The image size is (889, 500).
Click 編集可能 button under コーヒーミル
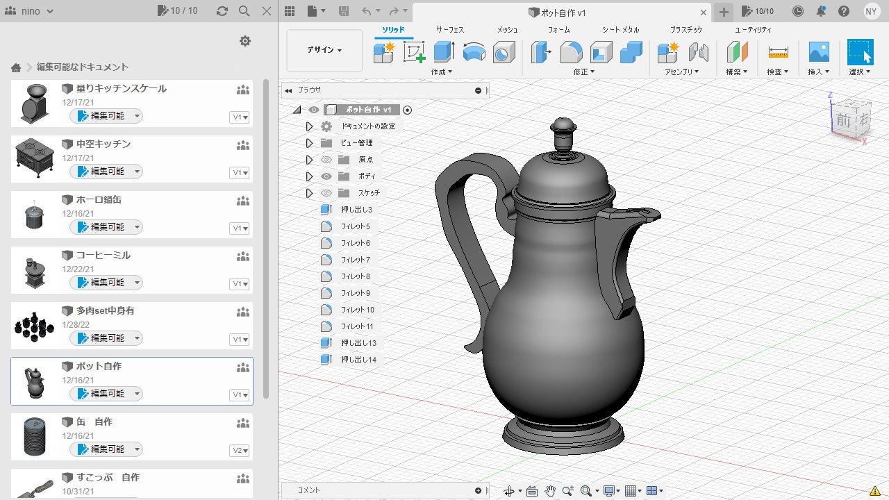(x=106, y=283)
